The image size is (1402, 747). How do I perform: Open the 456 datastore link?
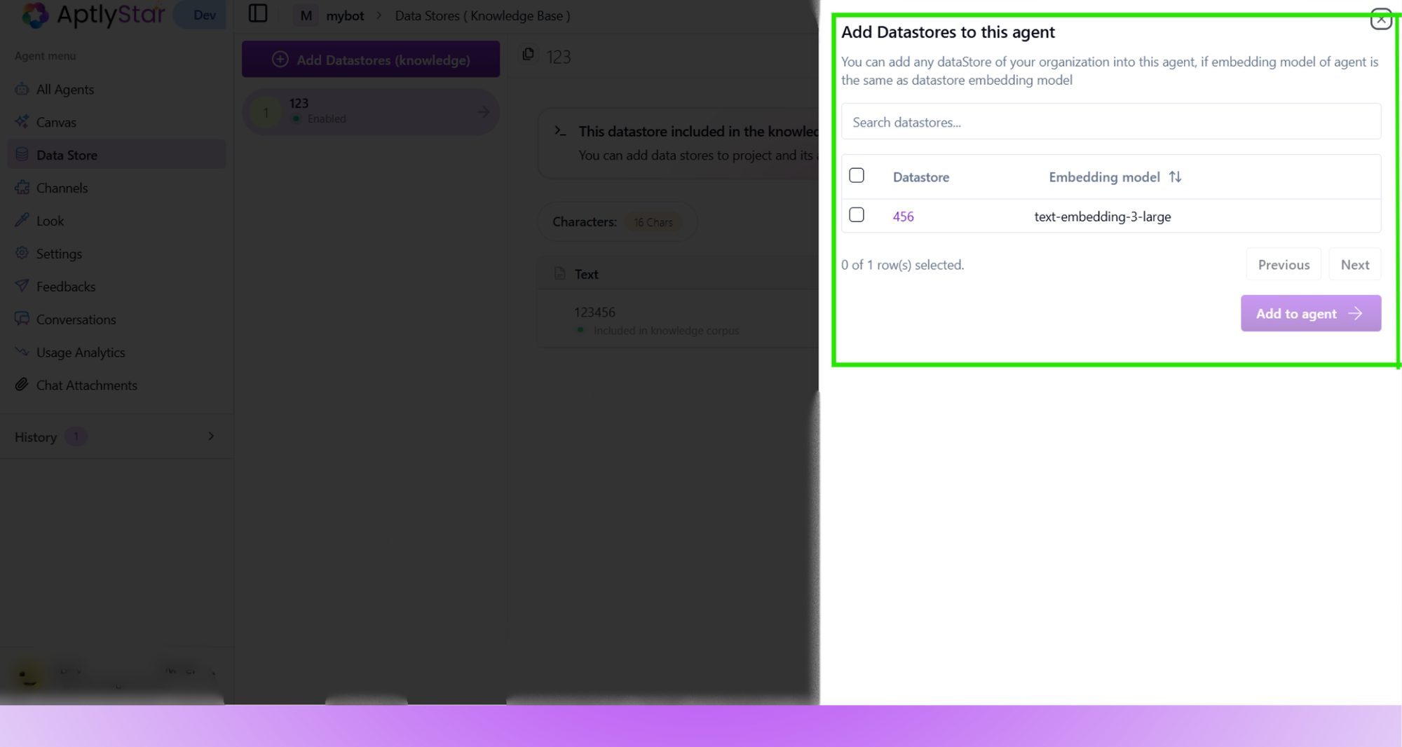pos(903,216)
